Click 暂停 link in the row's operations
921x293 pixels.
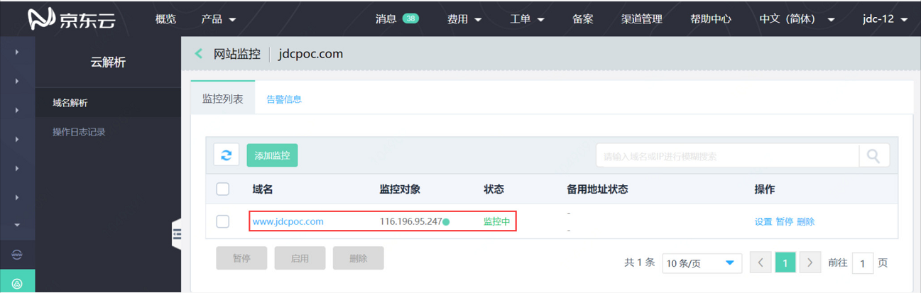[x=784, y=221]
